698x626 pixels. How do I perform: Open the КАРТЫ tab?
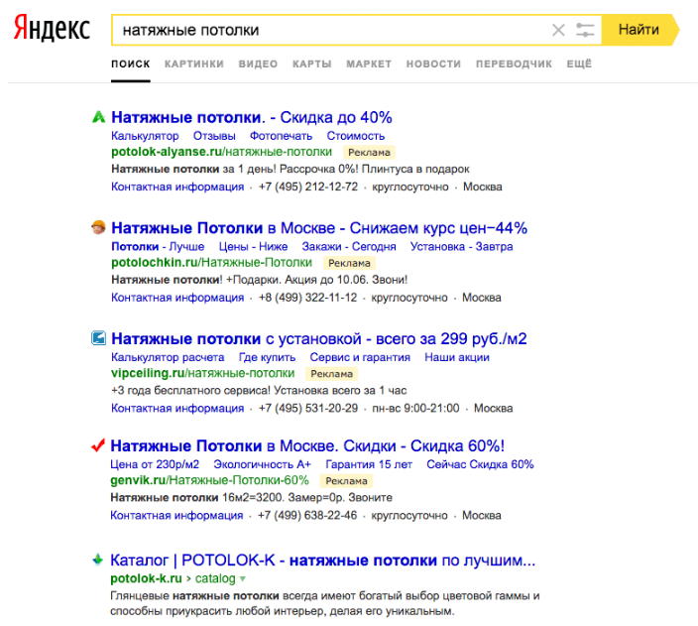point(312,64)
